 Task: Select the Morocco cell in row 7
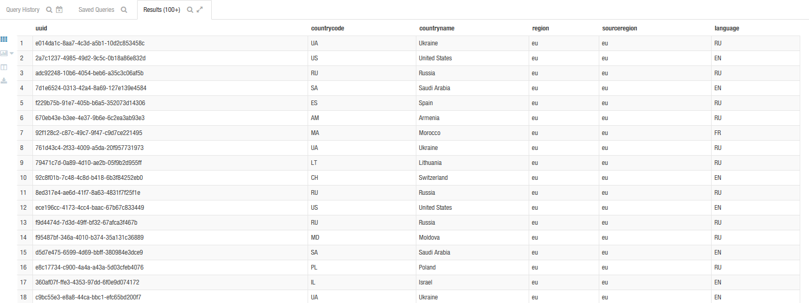tap(430, 133)
